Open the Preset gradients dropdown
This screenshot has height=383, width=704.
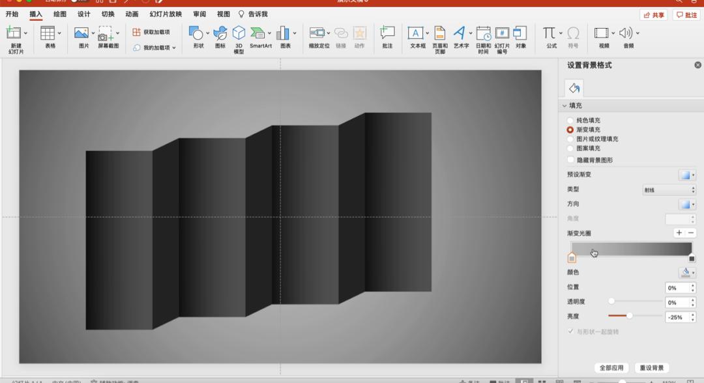pos(686,175)
